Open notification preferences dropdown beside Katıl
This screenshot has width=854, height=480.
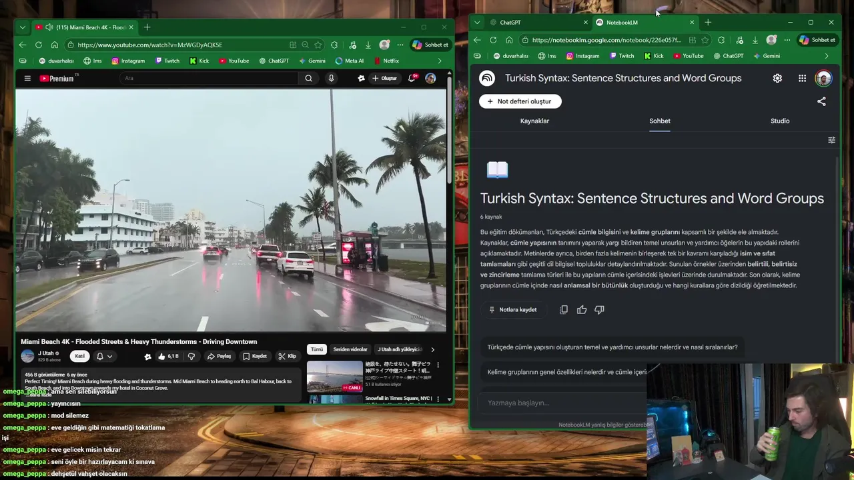click(105, 357)
